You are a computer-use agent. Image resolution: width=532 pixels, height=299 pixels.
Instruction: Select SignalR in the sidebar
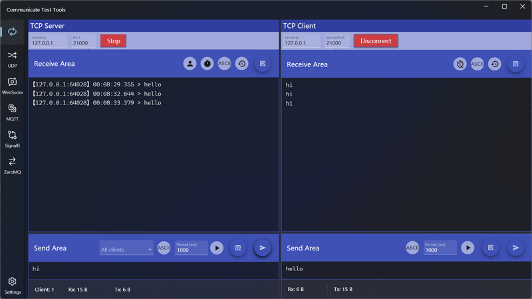tap(12, 138)
